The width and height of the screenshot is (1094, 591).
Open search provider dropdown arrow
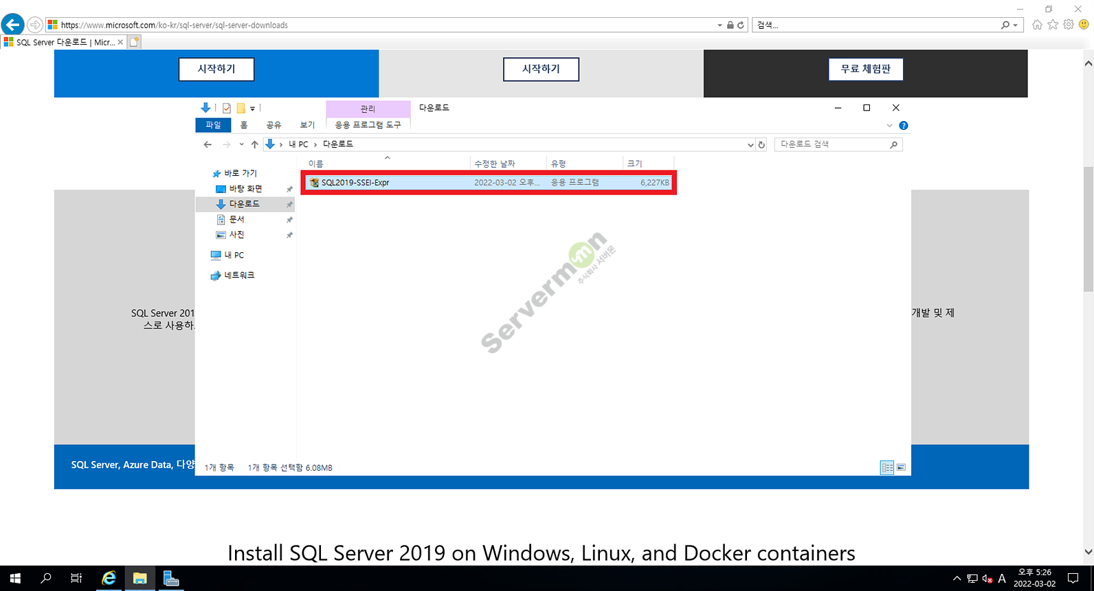click(x=1015, y=25)
